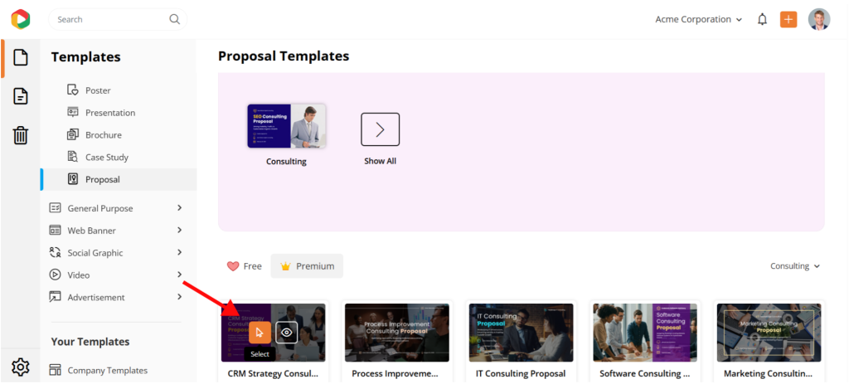Click the Web Banner category icon
The image size is (849, 384).
[55, 231]
